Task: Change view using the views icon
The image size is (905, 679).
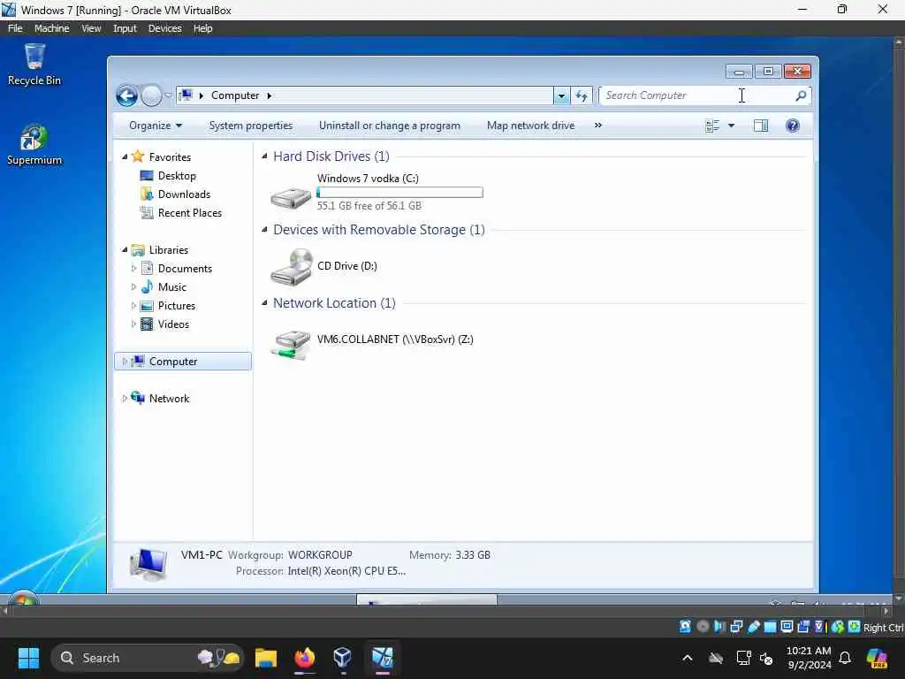Action: (713, 126)
